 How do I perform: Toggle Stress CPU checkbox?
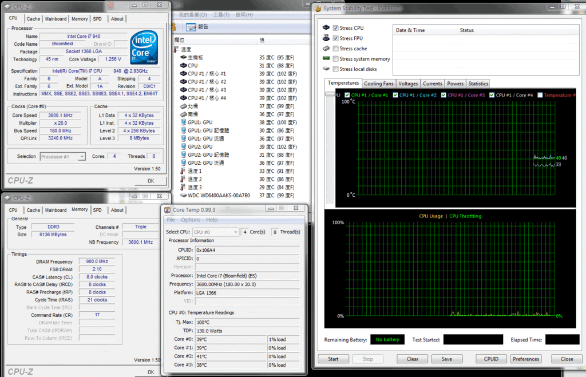[335, 28]
